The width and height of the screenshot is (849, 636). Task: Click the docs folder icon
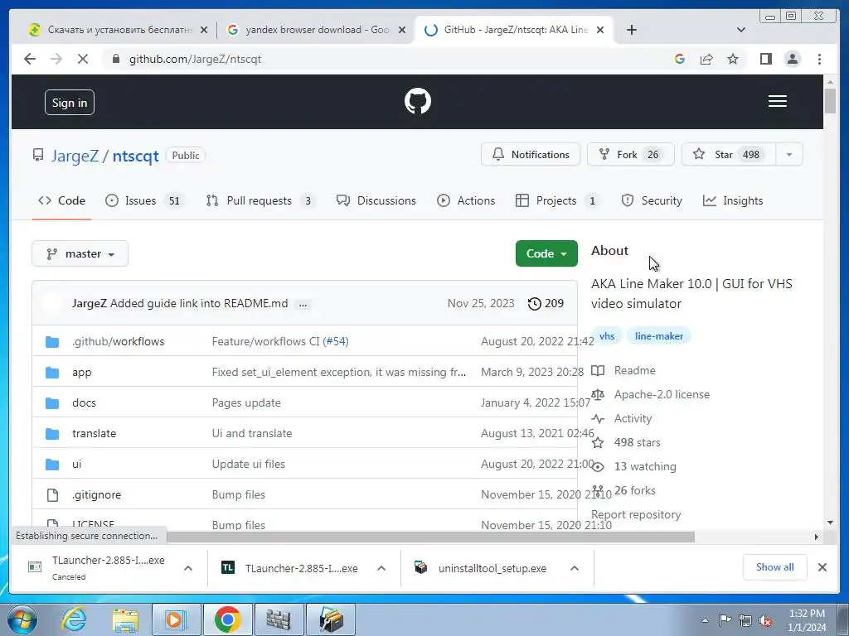tap(52, 403)
